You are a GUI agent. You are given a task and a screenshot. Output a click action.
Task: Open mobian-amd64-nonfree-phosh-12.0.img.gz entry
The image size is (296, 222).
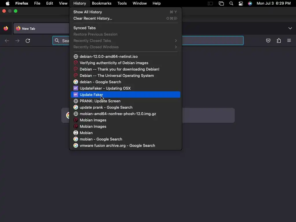pos(125,114)
